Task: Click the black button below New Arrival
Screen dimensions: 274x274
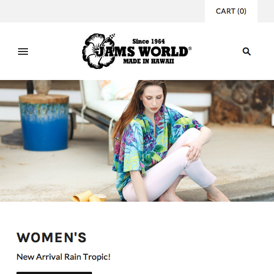Action: pyautogui.click(x=54, y=273)
